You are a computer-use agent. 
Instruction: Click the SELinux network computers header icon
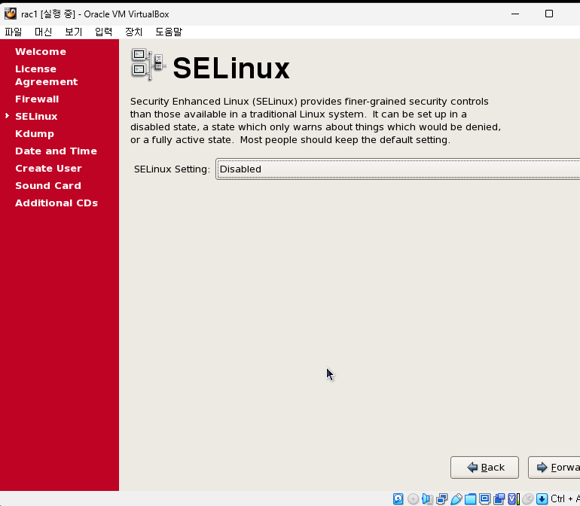(148, 64)
